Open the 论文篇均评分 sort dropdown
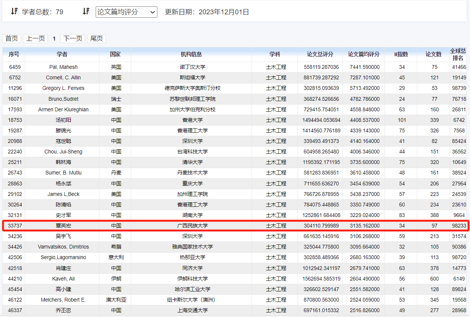The image size is (470, 317). coord(126,12)
